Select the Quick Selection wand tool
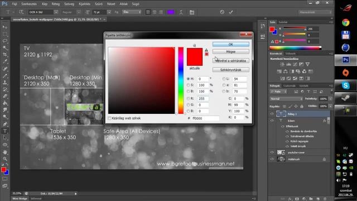This screenshot has width=357, height=201. [5, 48]
